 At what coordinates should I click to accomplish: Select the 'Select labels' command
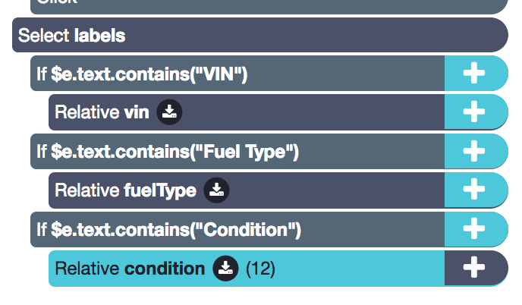pyautogui.click(x=260, y=35)
